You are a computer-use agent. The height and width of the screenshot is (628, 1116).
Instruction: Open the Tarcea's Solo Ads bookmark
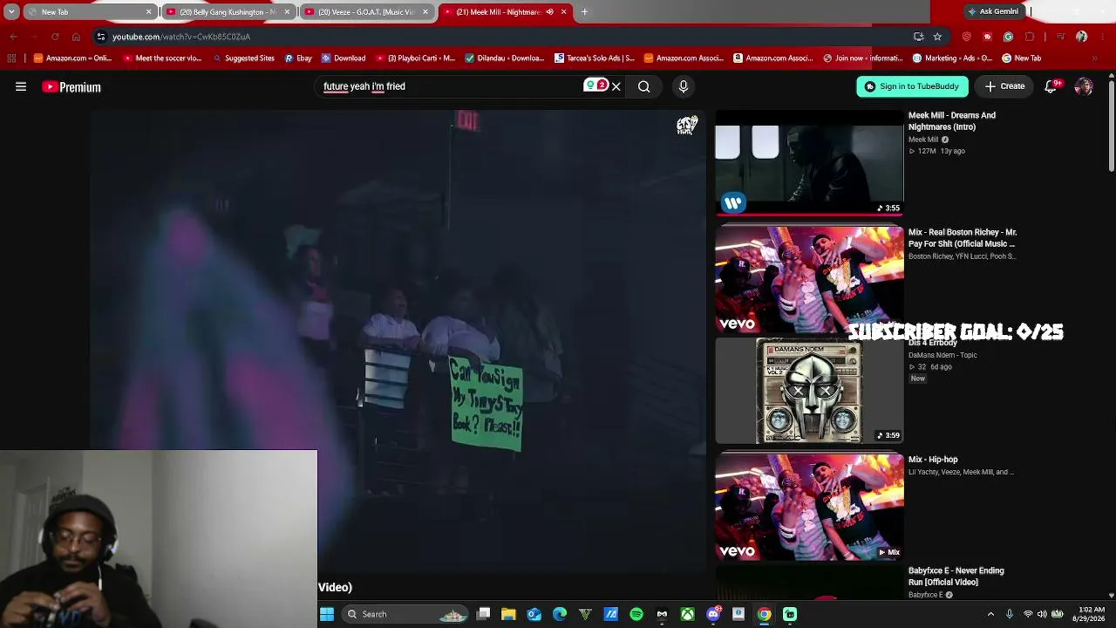[x=595, y=58]
